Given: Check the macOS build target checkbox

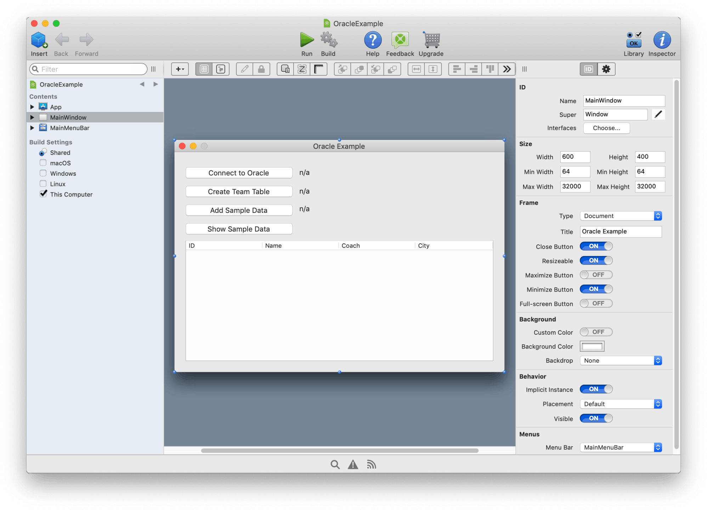Looking at the screenshot, I should pyautogui.click(x=43, y=163).
